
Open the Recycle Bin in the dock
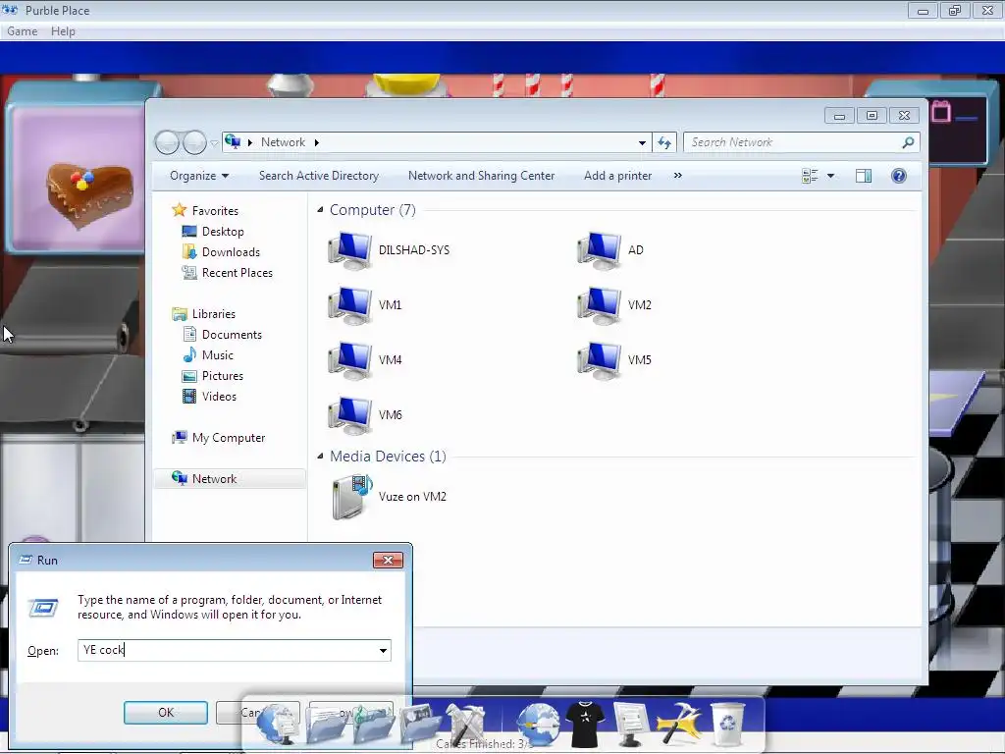pyautogui.click(x=727, y=725)
